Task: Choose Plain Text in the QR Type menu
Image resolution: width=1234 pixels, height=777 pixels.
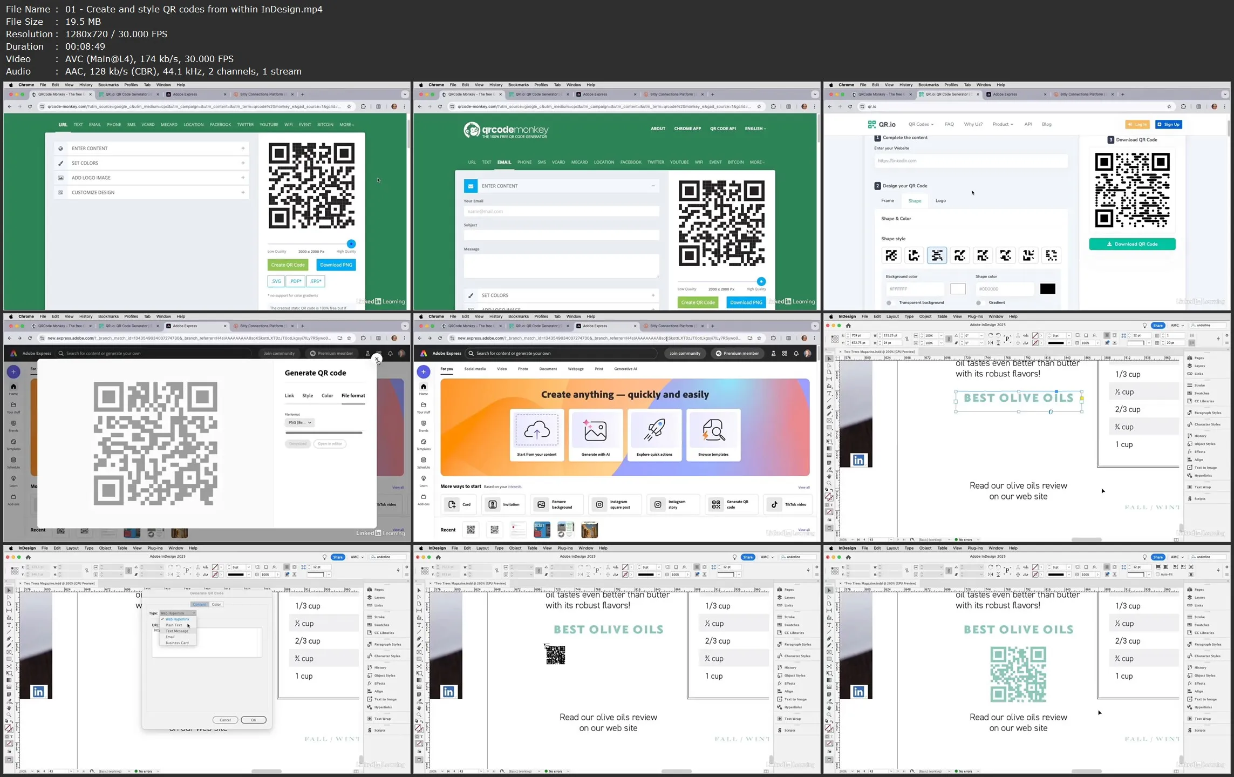Action: [174, 625]
